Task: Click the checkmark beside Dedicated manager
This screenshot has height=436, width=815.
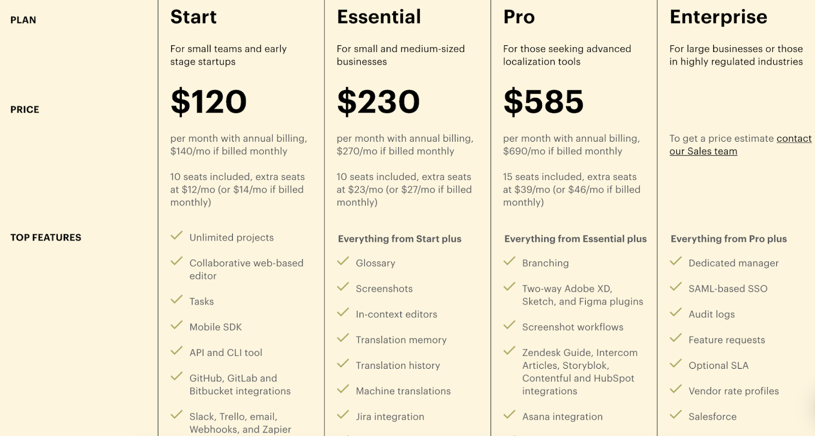Action: click(x=675, y=261)
